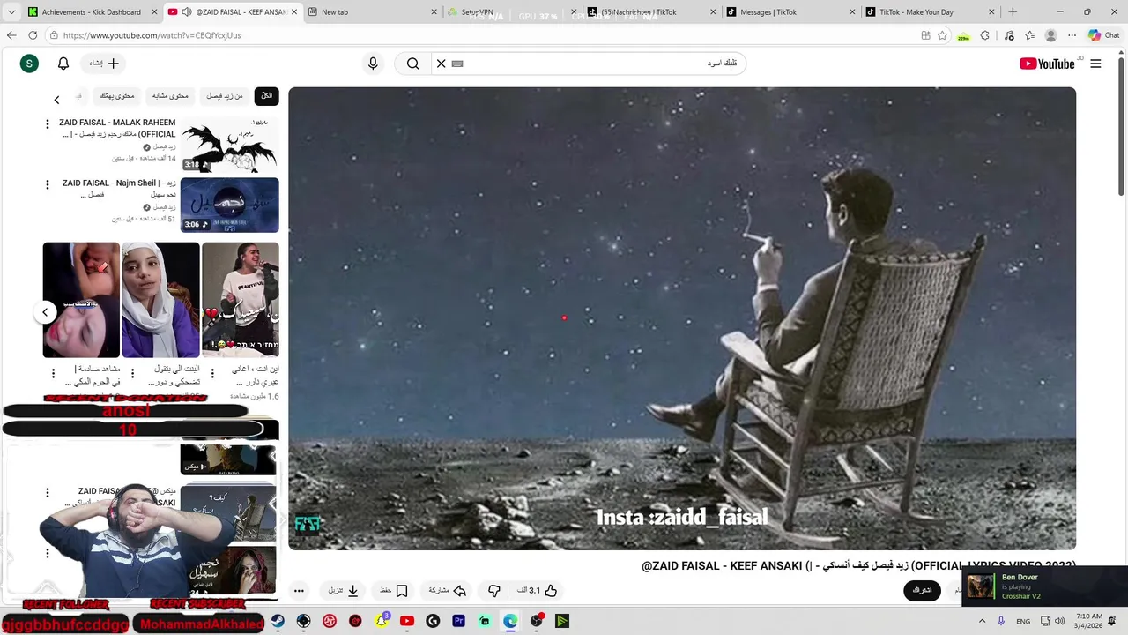Mute the YouTube tab via speaker icon

[x=187, y=12]
